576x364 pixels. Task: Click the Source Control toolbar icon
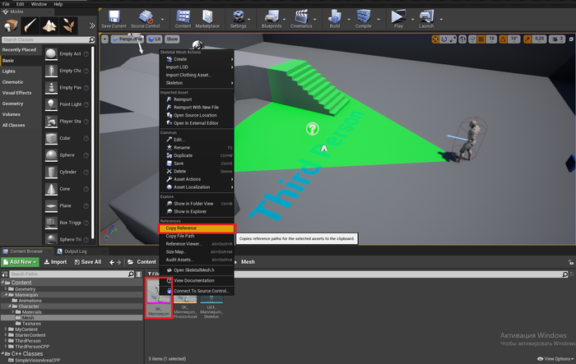tap(146, 18)
